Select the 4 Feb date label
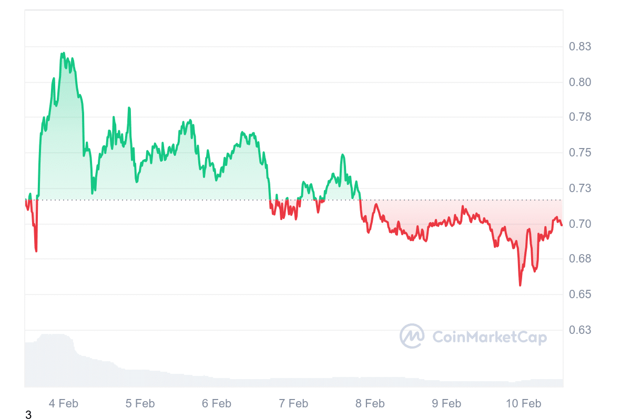631x420 pixels. 63,403
